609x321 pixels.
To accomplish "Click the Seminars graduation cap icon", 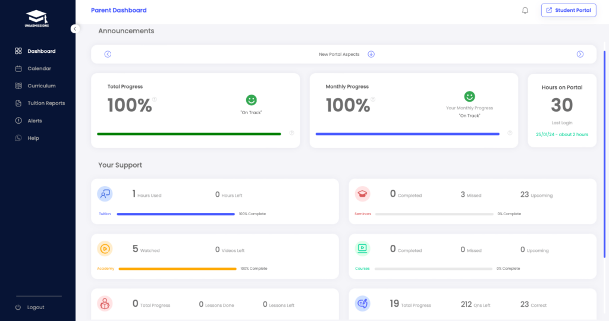I will [362, 194].
